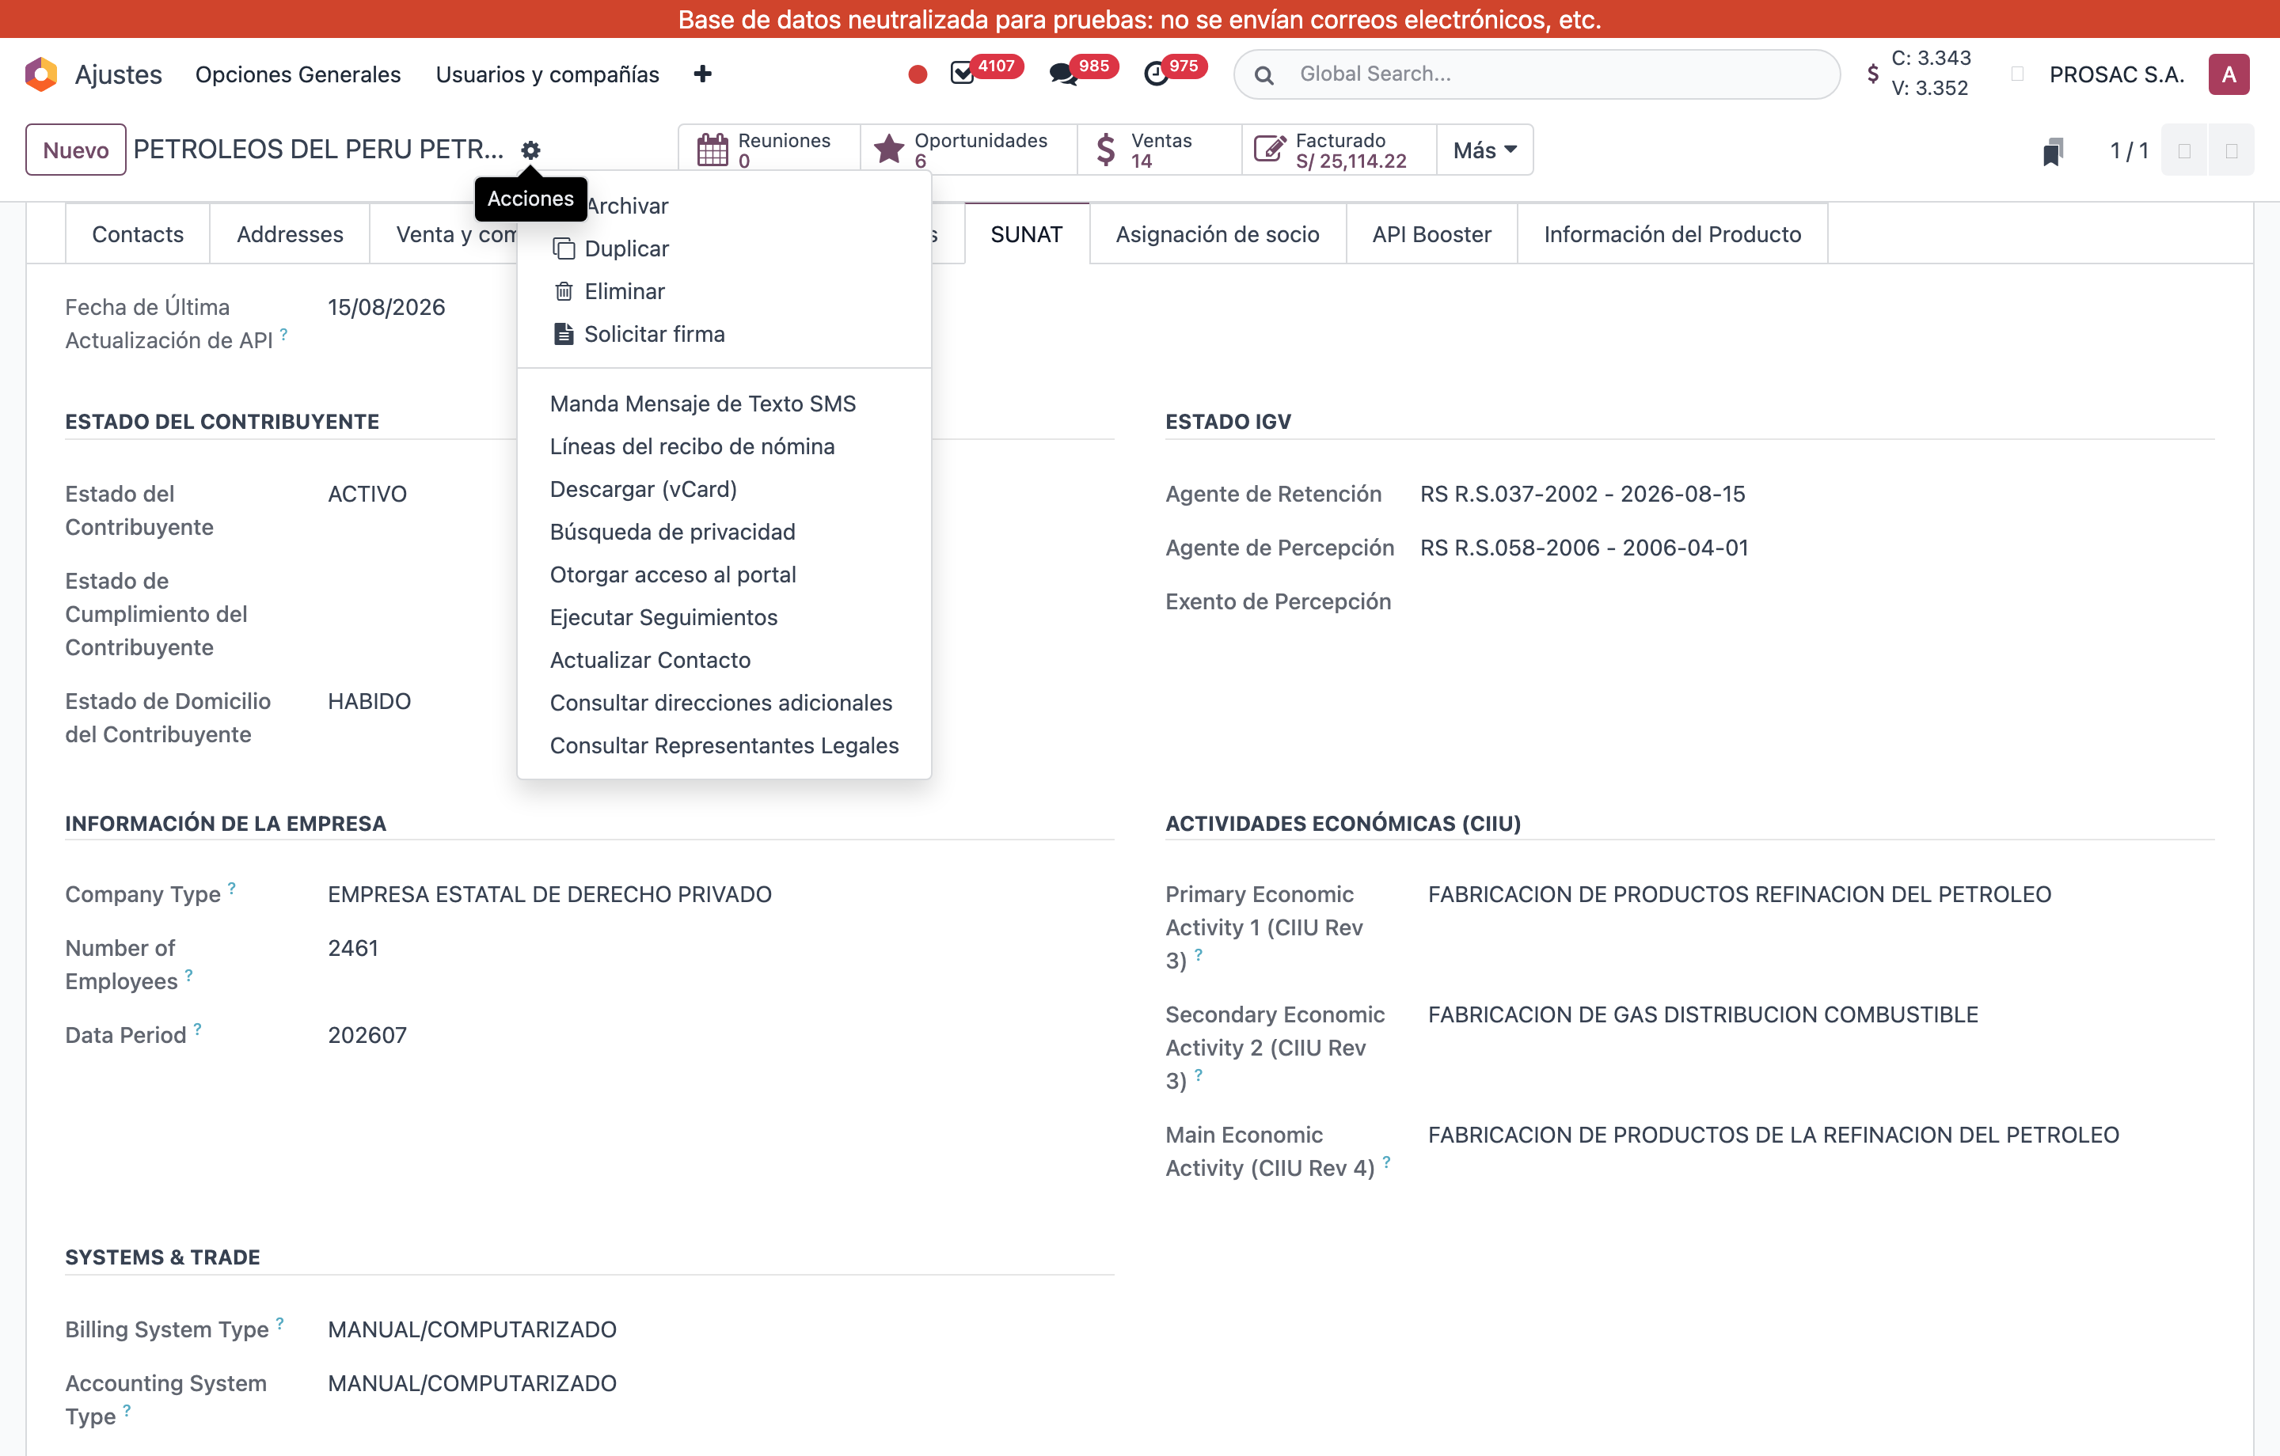Click the dollar exchange rate icon
The image size is (2280, 1456).
click(1873, 74)
